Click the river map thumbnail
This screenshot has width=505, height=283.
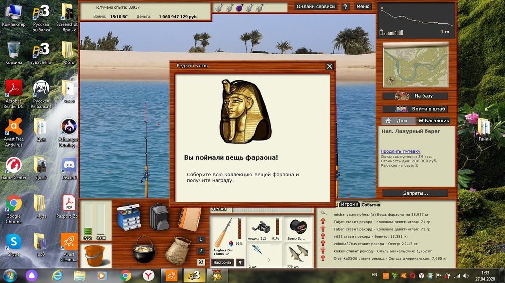(415, 65)
